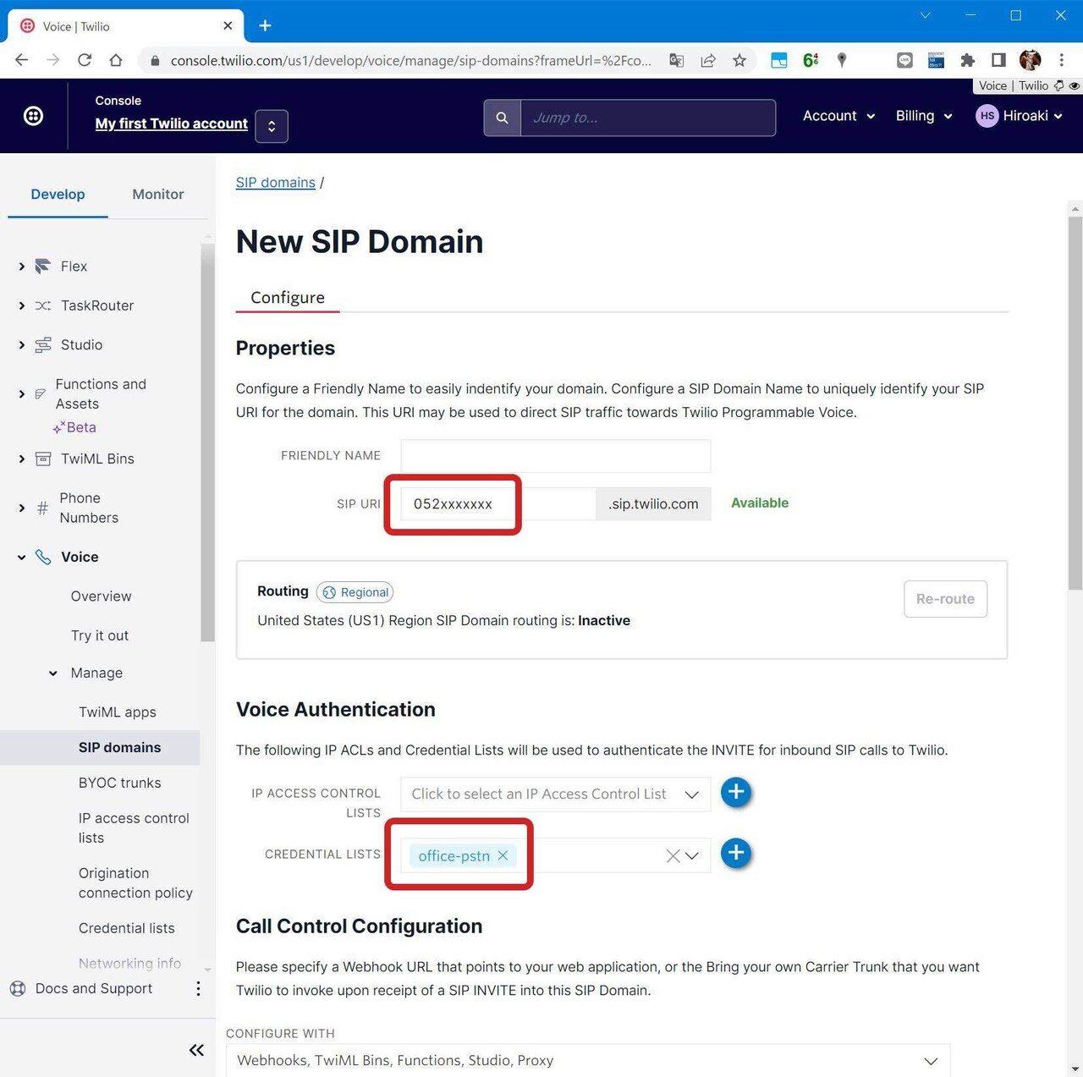Image resolution: width=1083 pixels, height=1077 pixels.
Task: Click the TwiML Bins icon
Action: coord(42,459)
